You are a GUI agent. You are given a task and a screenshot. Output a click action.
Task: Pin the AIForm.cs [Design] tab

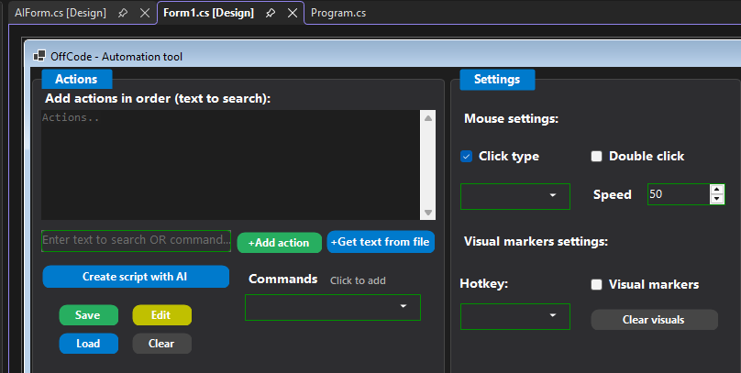pyautogui.click(x=123, y=13)
